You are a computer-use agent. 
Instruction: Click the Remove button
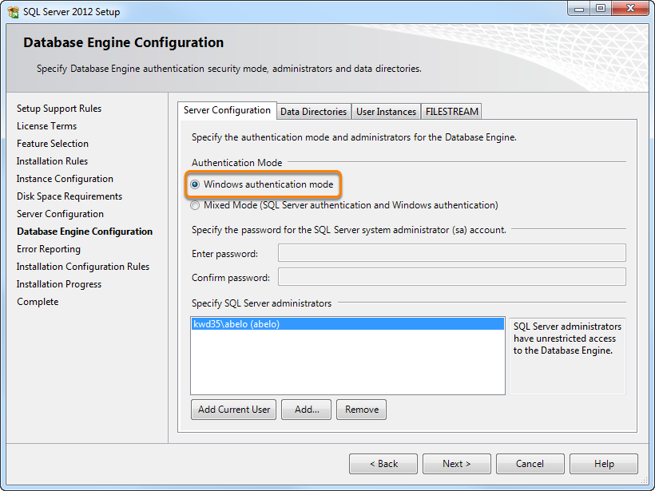coord(361,410)
